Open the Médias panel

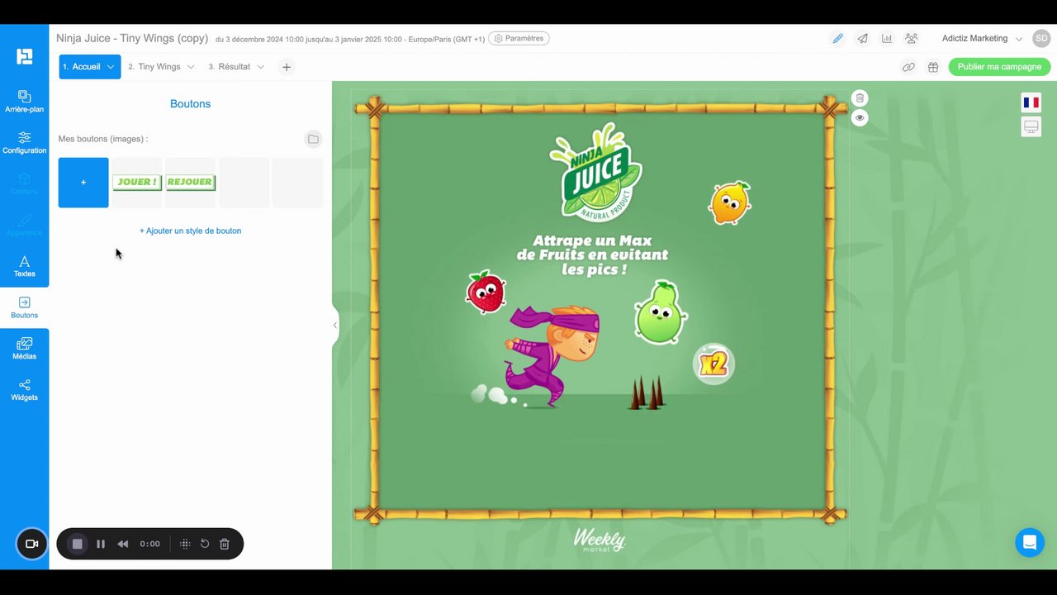[24, 348]
